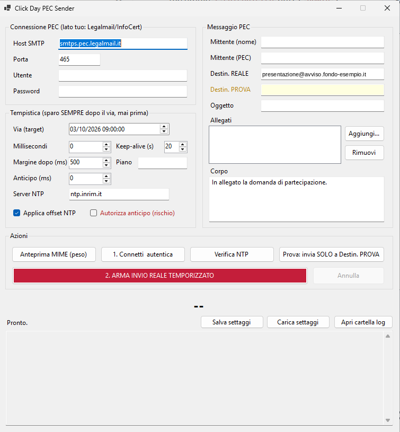The image size is (400, 432).
Task: Focus the Host SMTP field
Action: [123, 43]
